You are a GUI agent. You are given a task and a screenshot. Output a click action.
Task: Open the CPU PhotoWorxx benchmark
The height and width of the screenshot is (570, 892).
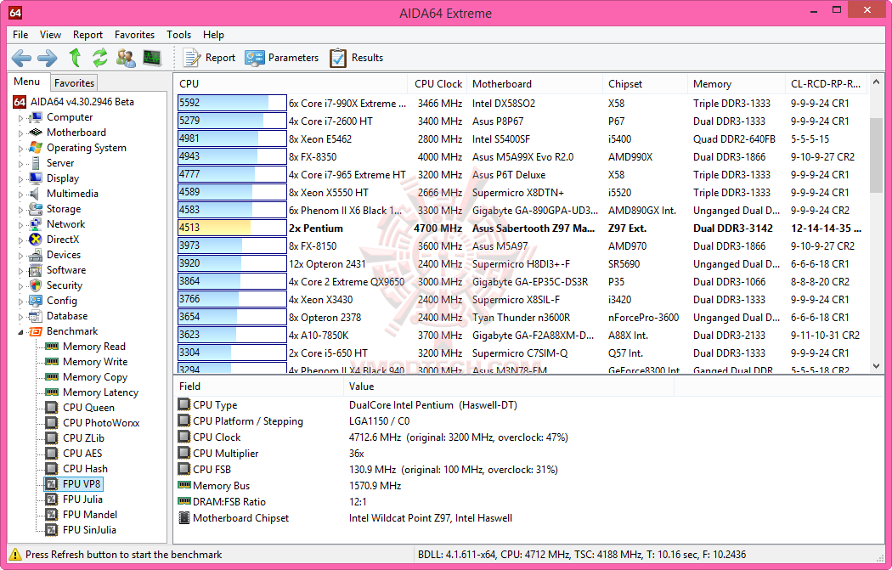click(x=101, y=423)
